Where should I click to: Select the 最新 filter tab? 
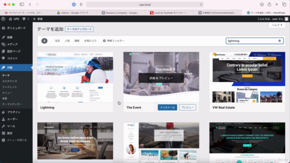77,41
